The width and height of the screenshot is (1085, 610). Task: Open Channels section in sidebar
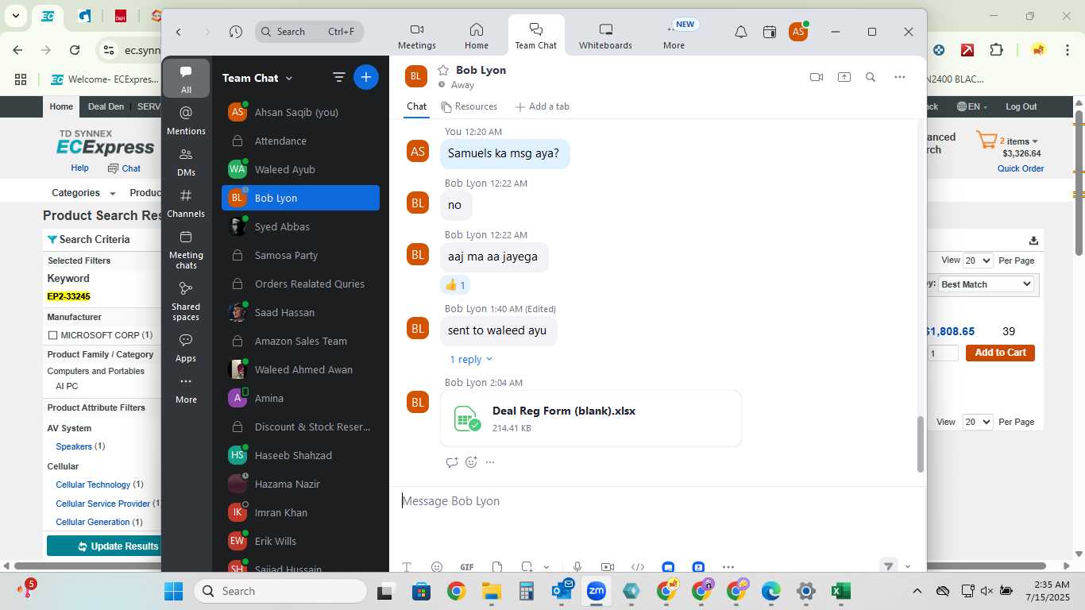[186, 203]
